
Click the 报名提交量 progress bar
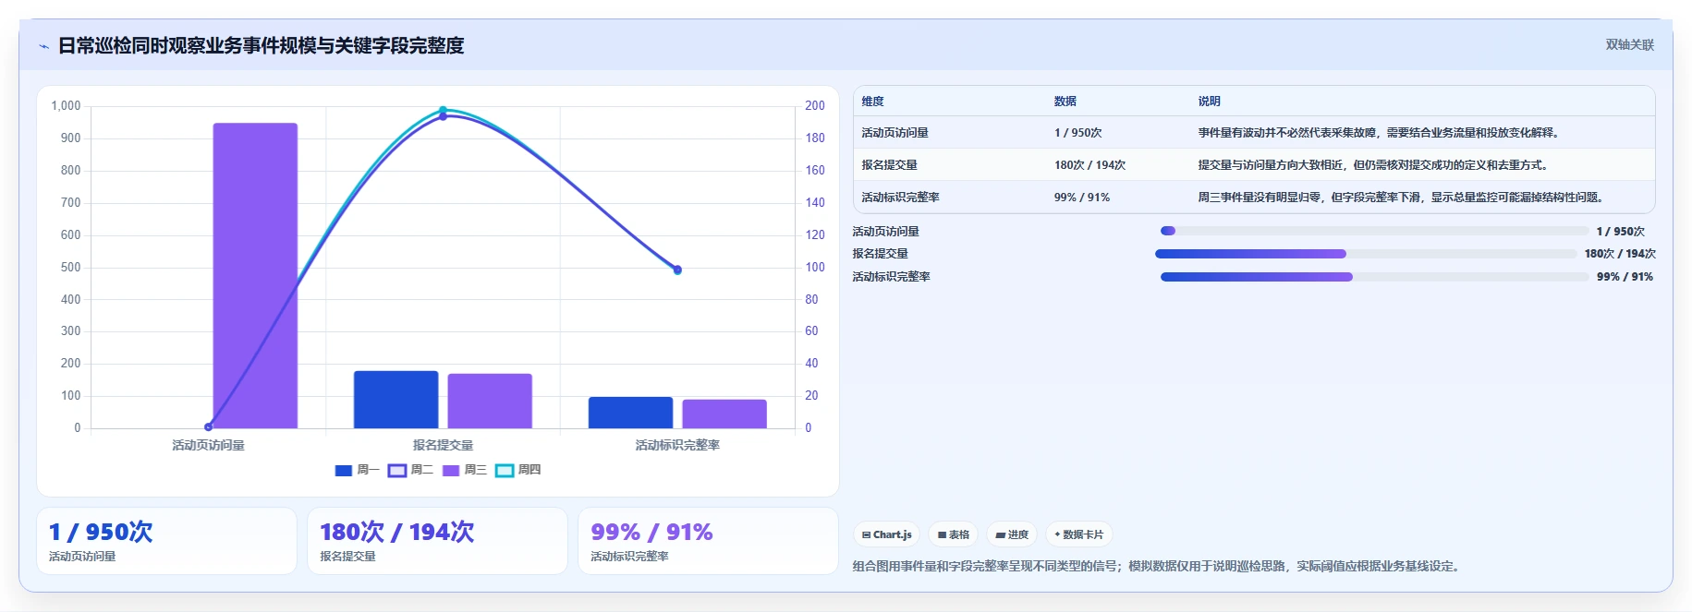(1366, 254)
